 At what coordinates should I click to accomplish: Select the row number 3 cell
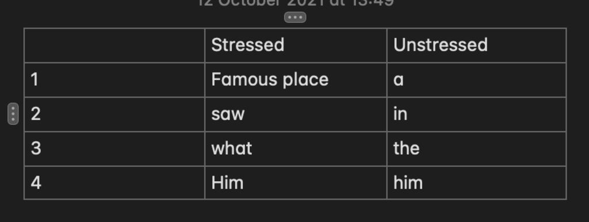[114, 149]
